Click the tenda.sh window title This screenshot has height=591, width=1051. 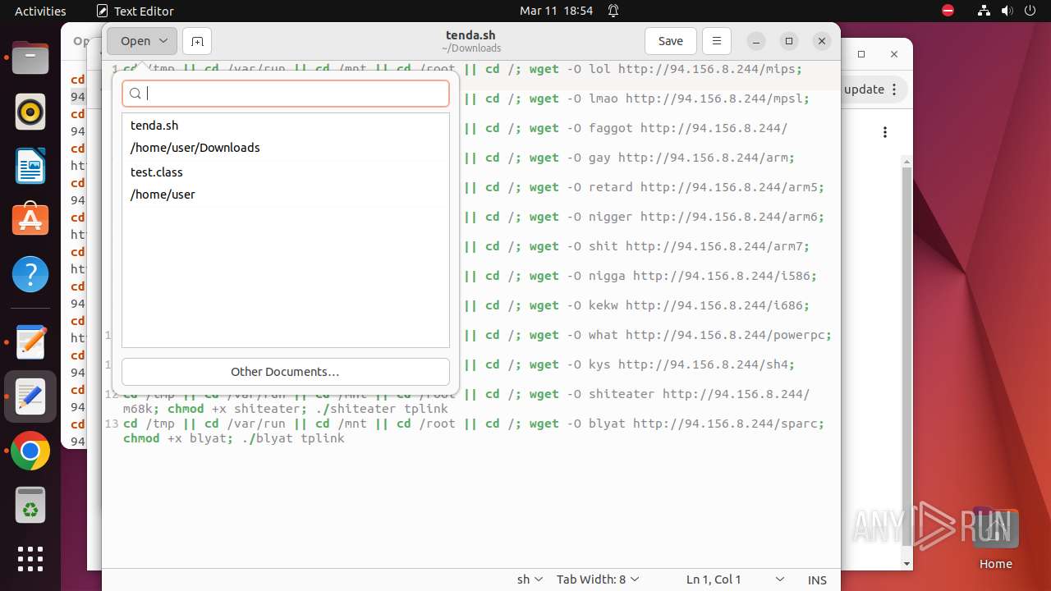click(x=470, y=35)
